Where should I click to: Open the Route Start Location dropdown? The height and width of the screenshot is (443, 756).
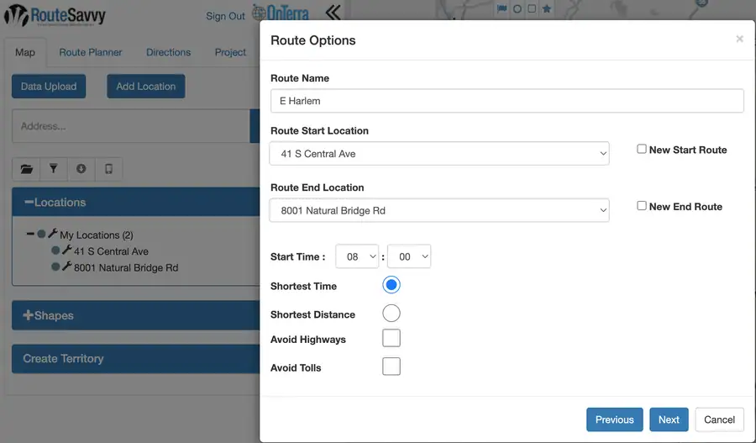tap(439, 154)
